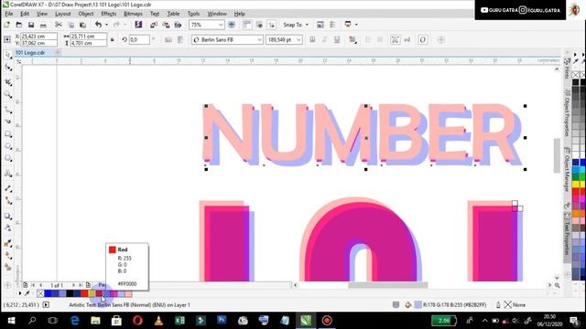586x329 pixels.
Task: Click the Open file icon
Action: tap(19, 25)
